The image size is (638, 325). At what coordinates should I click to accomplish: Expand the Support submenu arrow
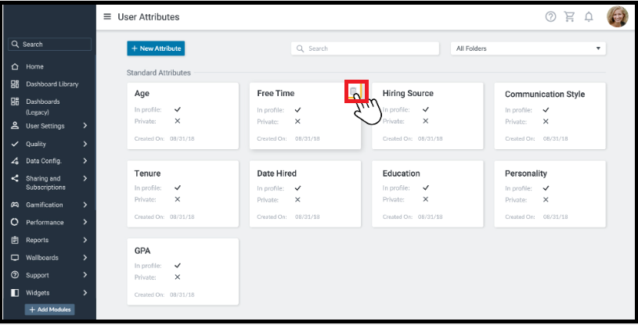tap(85, 275)
